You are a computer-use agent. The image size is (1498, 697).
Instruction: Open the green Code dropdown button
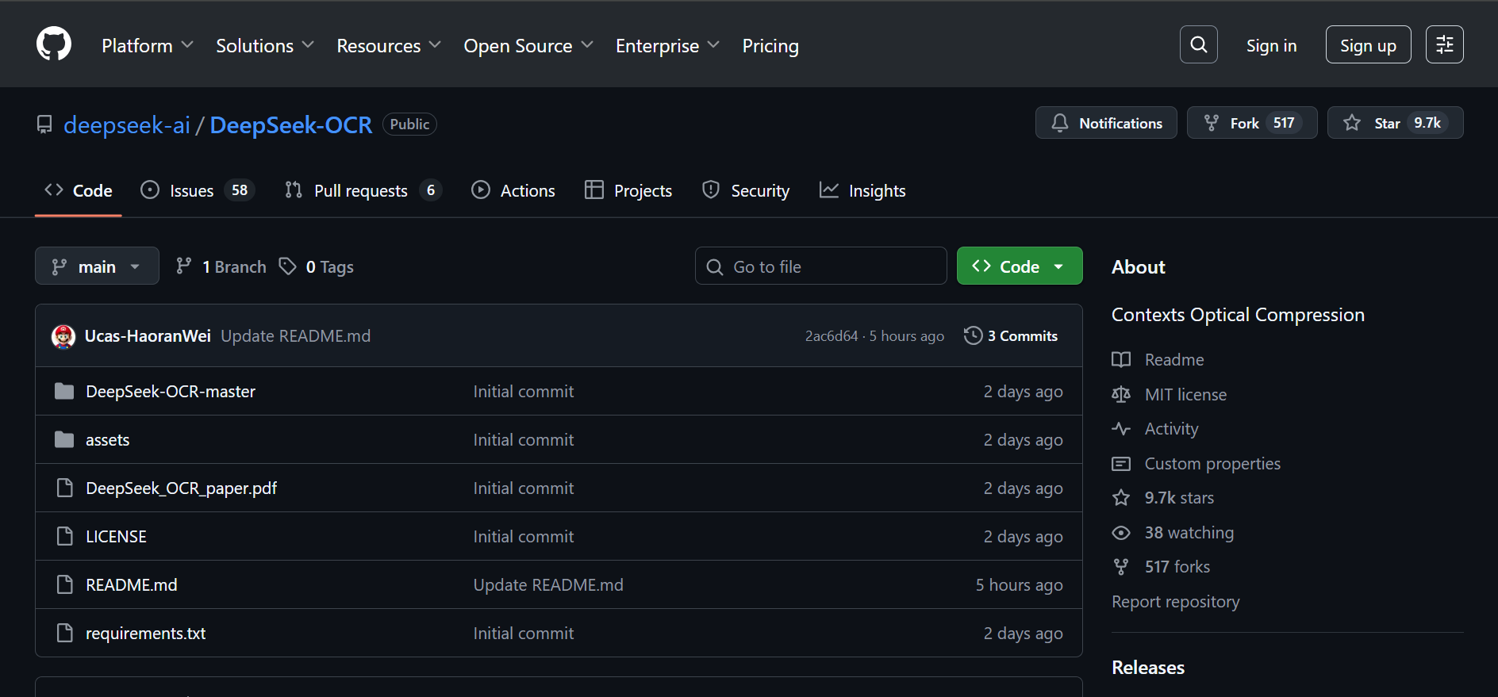[1020, 266]
